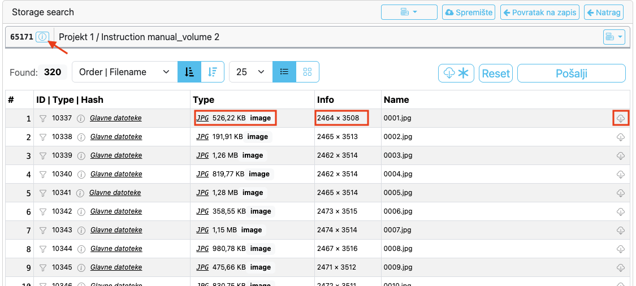Image resolution: width=636 pixels, height=286 pixels.
Task: Click the ID | Type | Hash column header
Action: [70, 100]
